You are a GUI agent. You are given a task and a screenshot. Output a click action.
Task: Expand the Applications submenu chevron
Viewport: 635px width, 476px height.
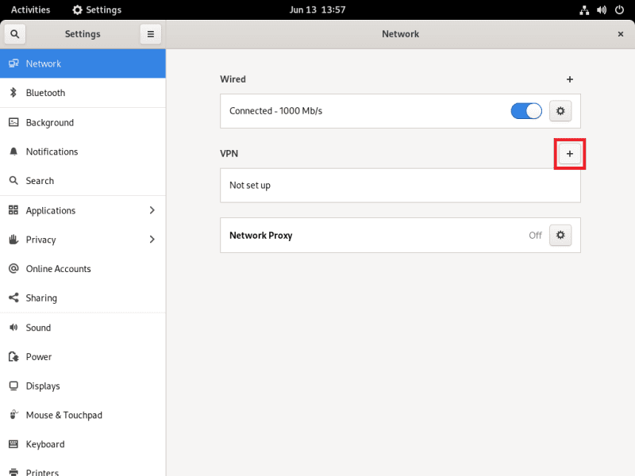tap(152, 210)
